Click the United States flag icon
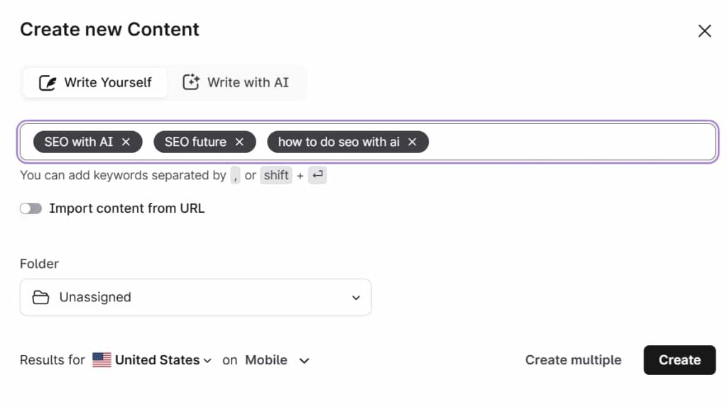Image resolution: width=727 pixels, height=407 pixels. click(102, 360)
